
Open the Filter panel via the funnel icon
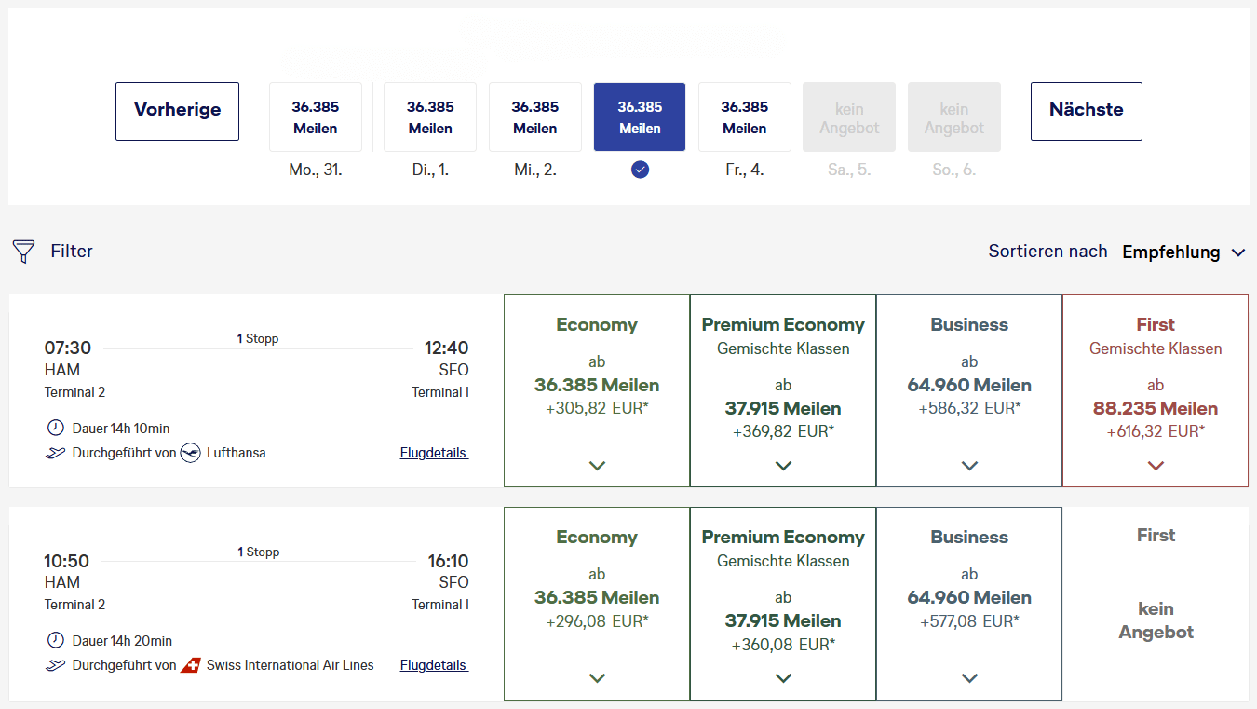click(x=23, y=251)
